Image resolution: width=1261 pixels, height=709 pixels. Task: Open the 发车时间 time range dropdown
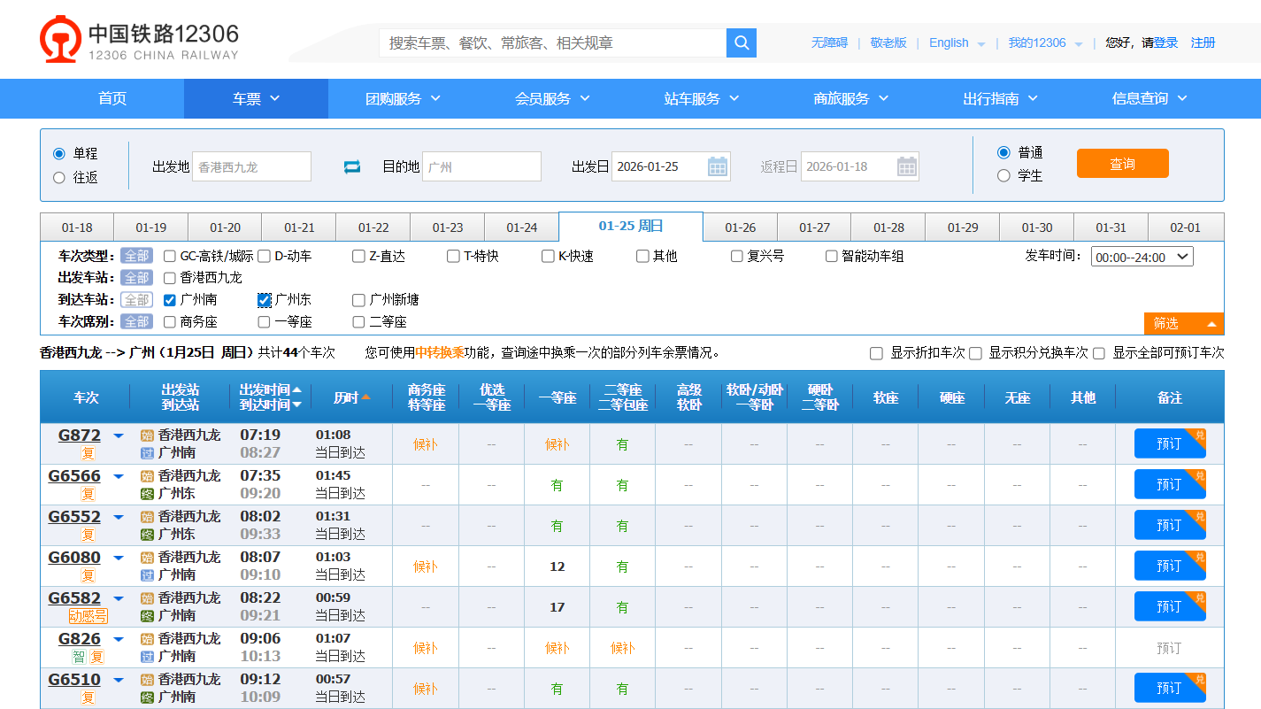(1142, 257)
